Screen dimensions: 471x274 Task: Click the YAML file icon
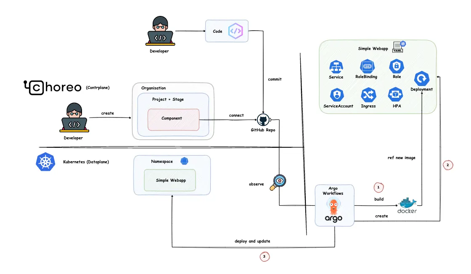[399, 47]
